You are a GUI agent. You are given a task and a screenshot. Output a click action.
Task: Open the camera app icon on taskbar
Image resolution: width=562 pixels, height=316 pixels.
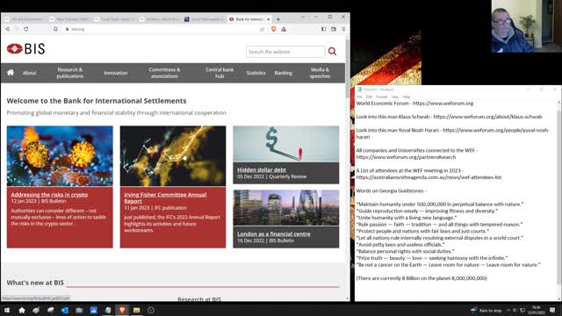[79, 310]
